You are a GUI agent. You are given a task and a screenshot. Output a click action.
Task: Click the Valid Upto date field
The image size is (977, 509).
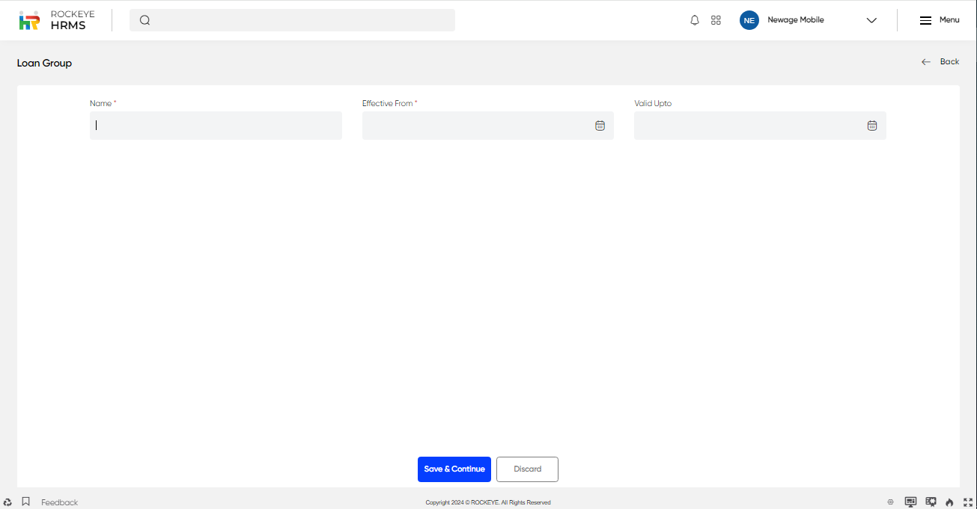click(760, 126)
